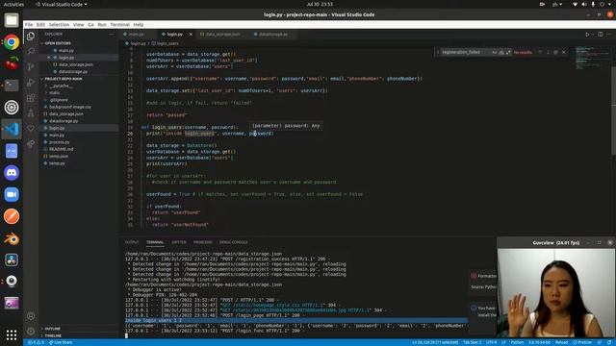Open temp.json in the project tree
Screen dimensions: 616x346
tap(59, 156)
